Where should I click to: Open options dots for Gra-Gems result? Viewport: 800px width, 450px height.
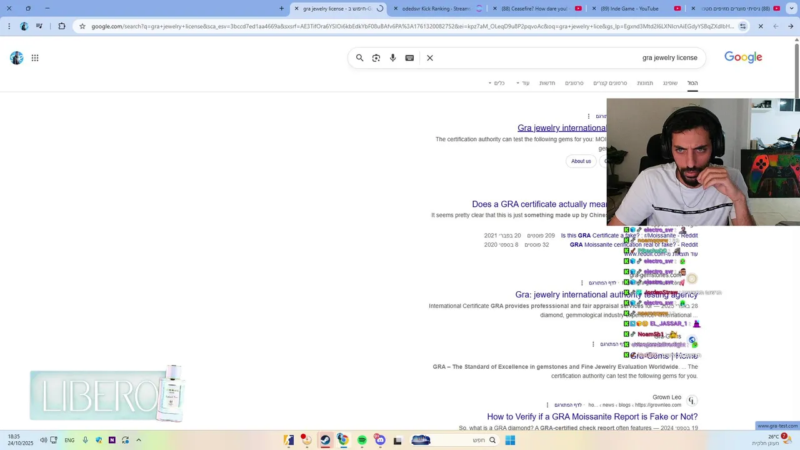(593, 344)
